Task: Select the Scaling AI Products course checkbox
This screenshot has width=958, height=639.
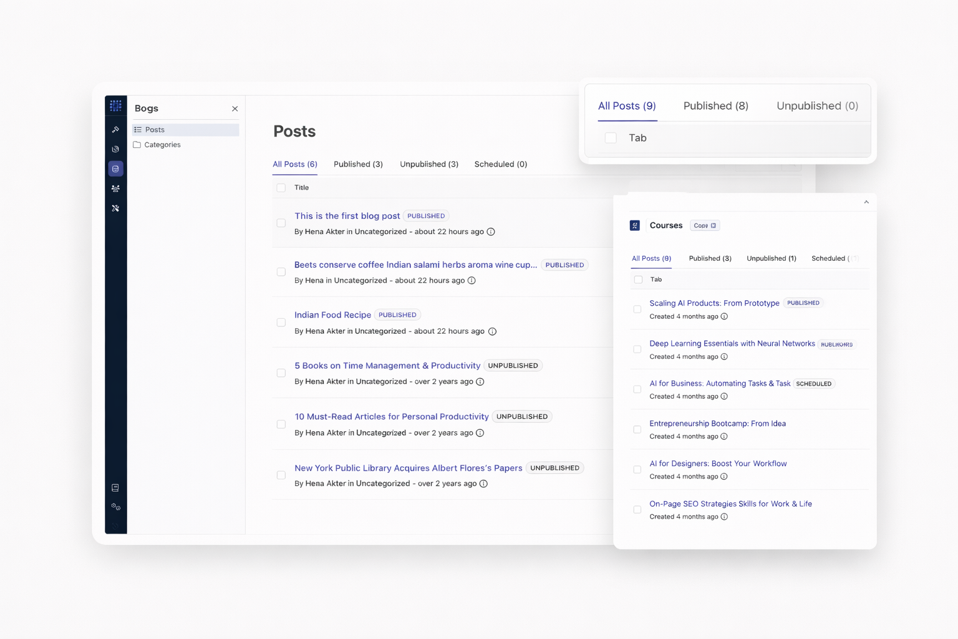Action: 637,310
